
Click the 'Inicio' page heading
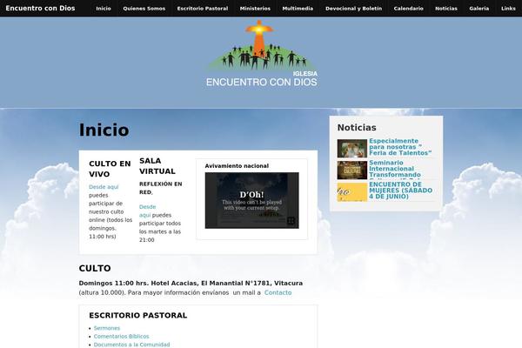(x=104, y=130)
